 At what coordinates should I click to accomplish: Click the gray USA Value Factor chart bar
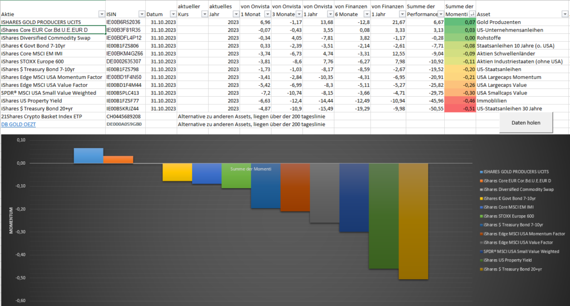[325, 194]
